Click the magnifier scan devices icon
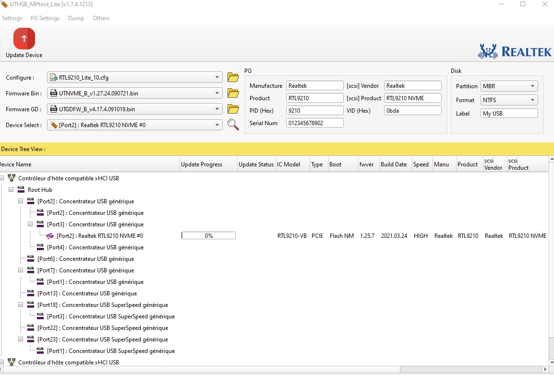Image resolution: width=554 pixels, height=375 pixels. 233,125
